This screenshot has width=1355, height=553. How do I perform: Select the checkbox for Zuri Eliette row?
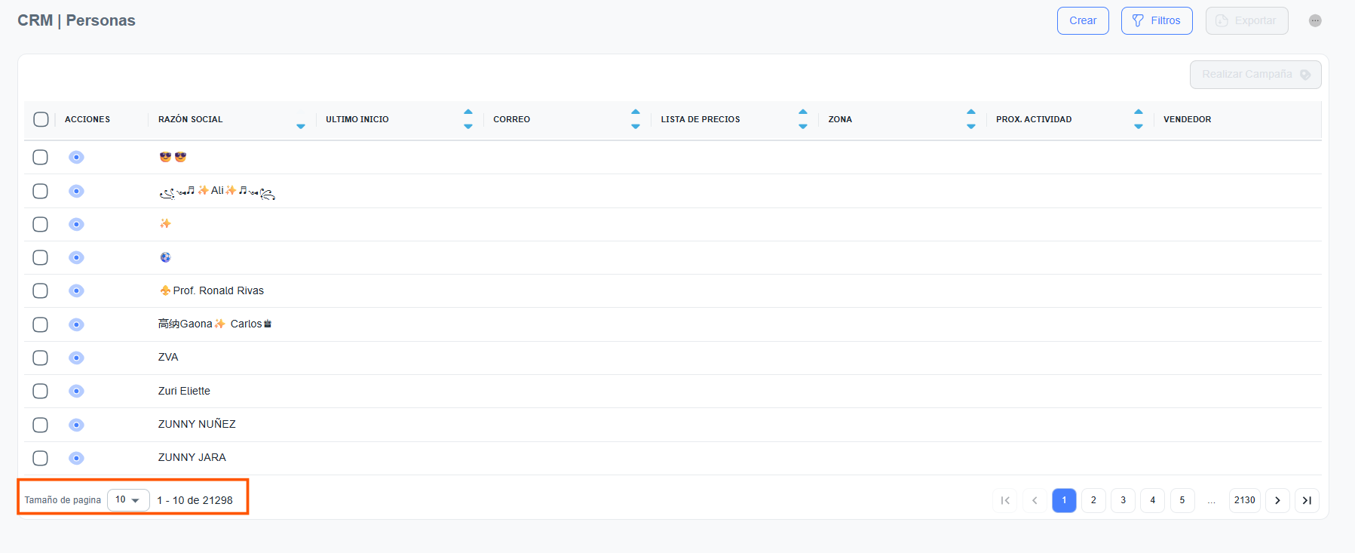pos(41,391)
